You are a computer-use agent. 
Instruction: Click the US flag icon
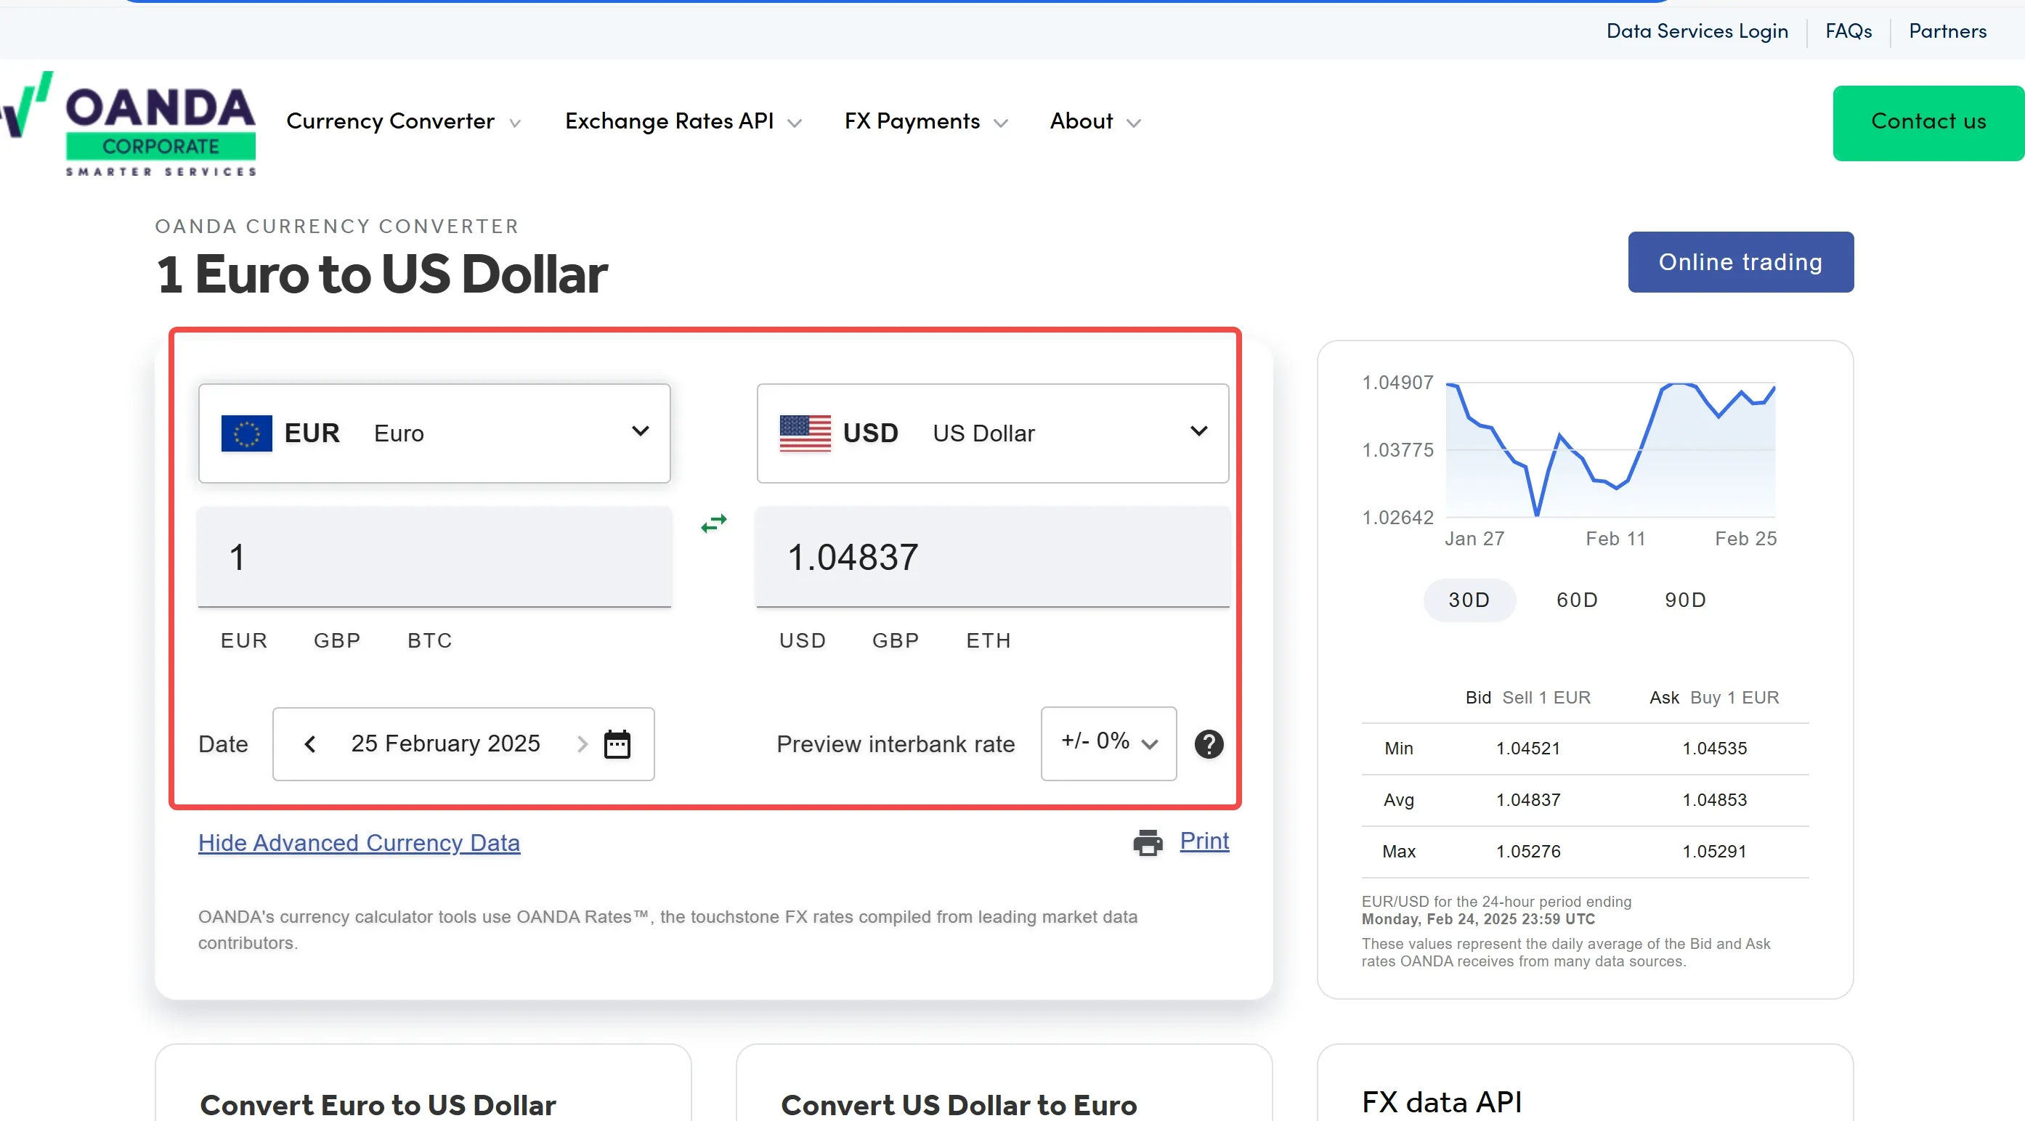805,433
